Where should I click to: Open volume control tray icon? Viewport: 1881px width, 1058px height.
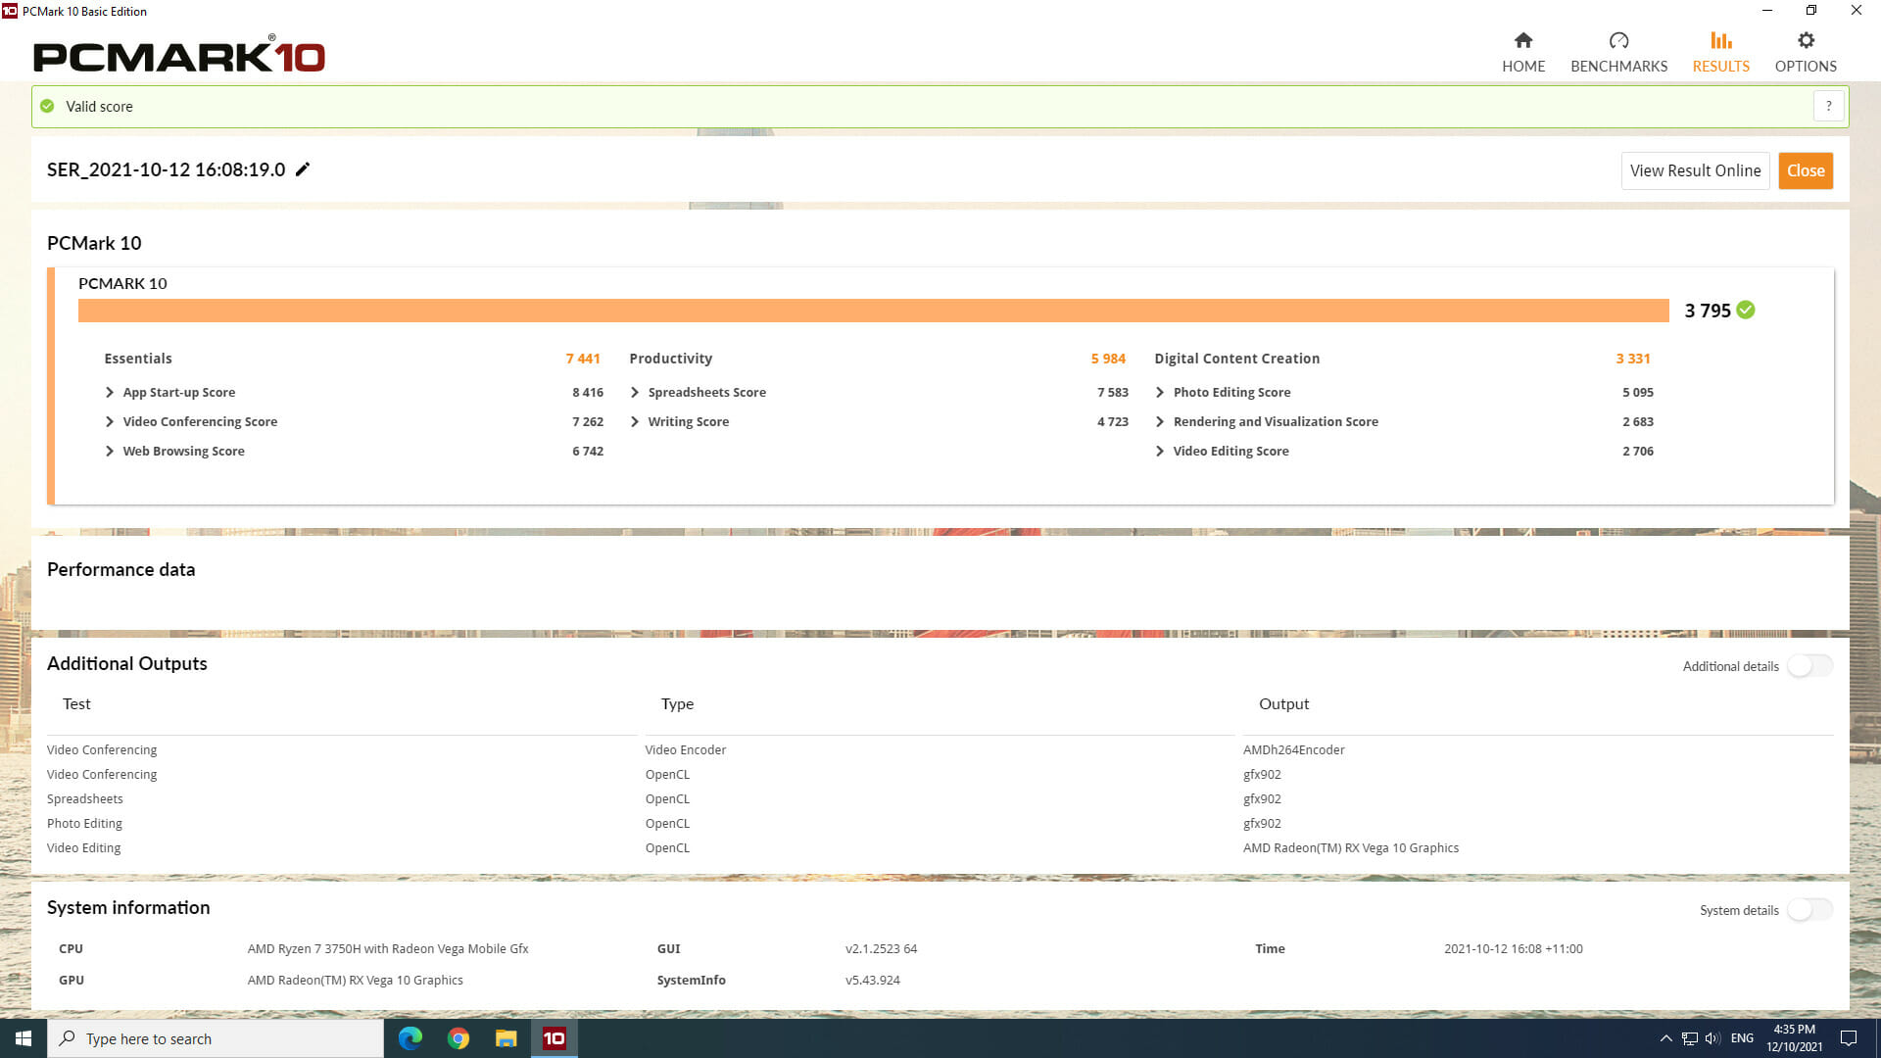tap(1712, 1038)
